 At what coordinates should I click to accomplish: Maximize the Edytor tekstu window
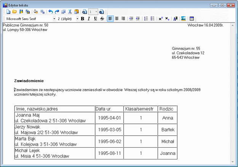click(x=222, y=5)
